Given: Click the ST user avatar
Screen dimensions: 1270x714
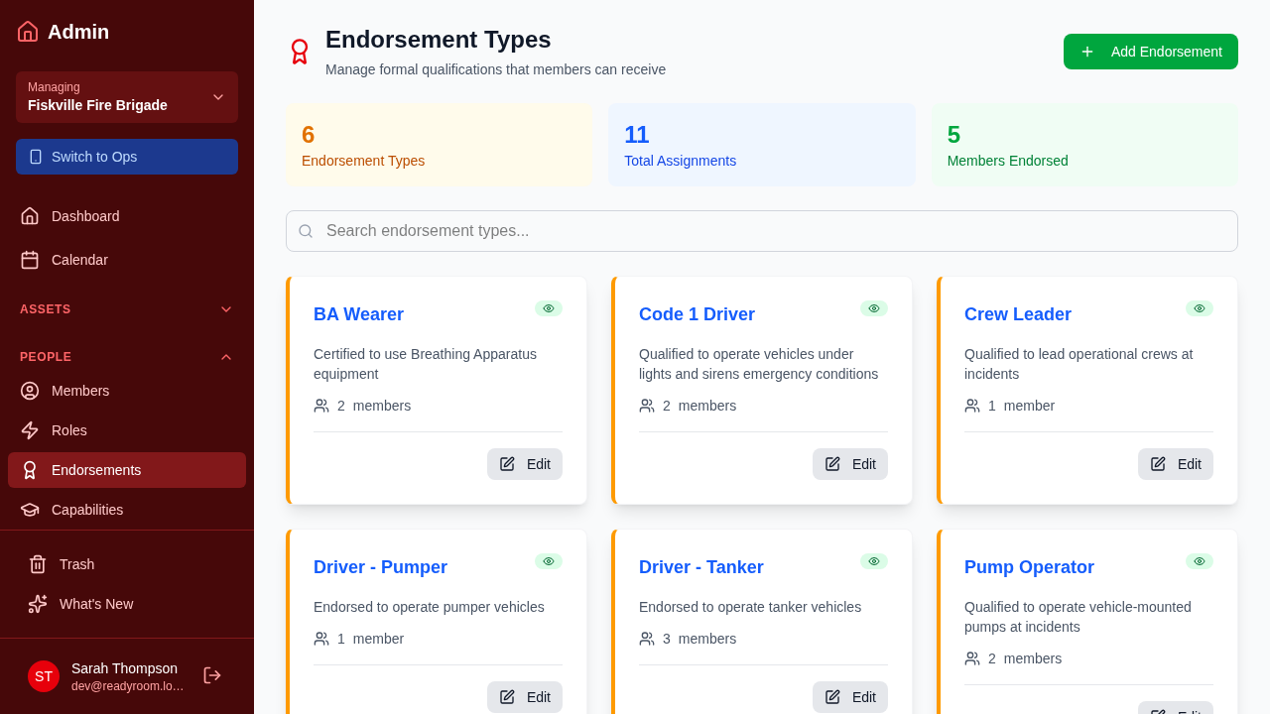Looking at the screenshot, I should (x=44, y=676).
